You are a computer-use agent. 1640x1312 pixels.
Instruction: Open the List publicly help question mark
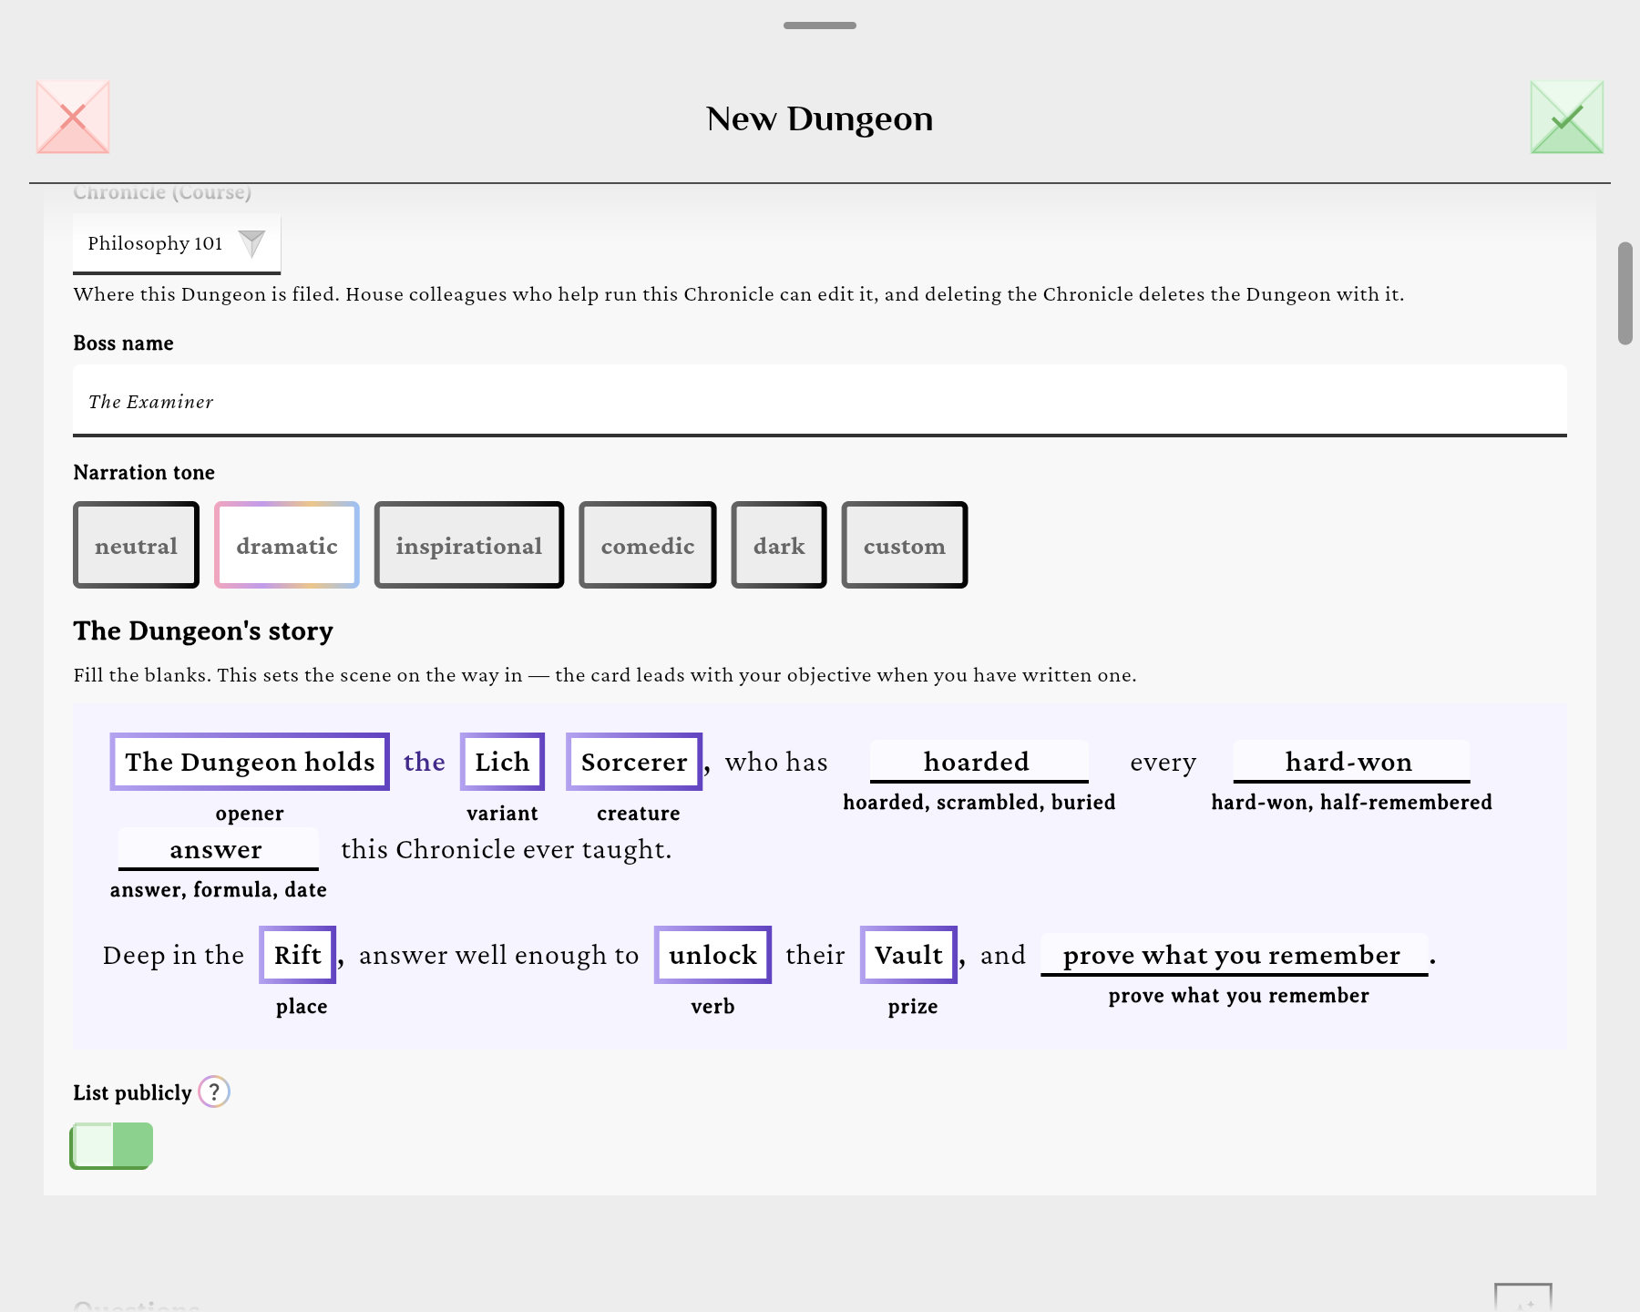click(214, 1092)
